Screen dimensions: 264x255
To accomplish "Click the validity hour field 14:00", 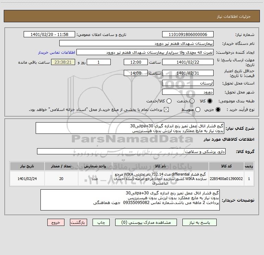I will [136, 73].
